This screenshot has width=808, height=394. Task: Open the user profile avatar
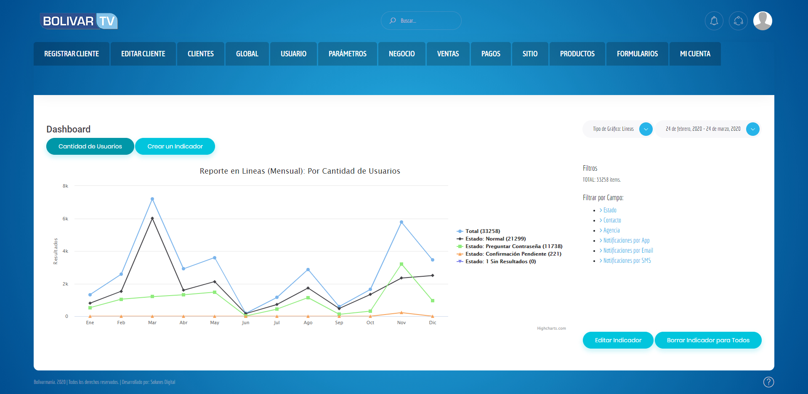pyautogui.click(x=763, y=21)
